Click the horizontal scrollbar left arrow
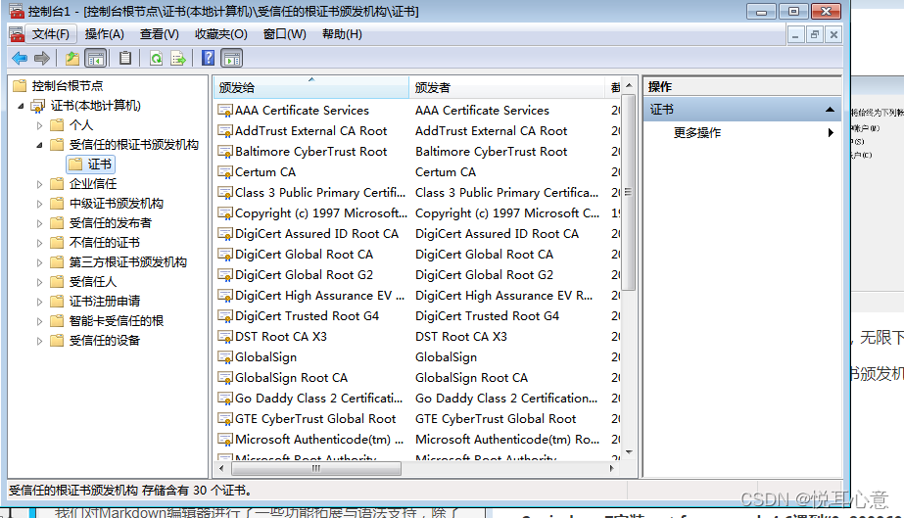This screenshot has height=518, width=904. 221,468
